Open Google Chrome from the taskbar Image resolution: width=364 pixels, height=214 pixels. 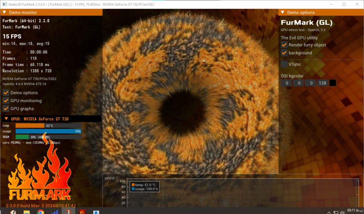click(41, 212)
